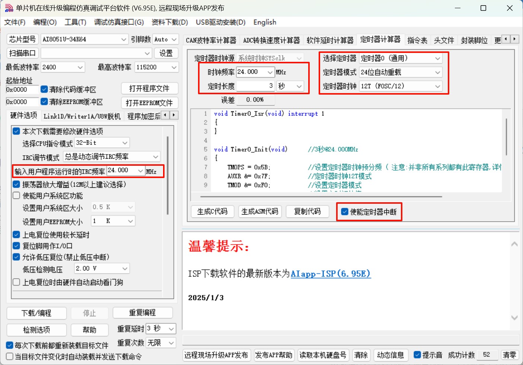Enable 使能用户系统区功能 checkbox
The width and height of the screenshot is (523, 365).
click(x=16, y=196)
